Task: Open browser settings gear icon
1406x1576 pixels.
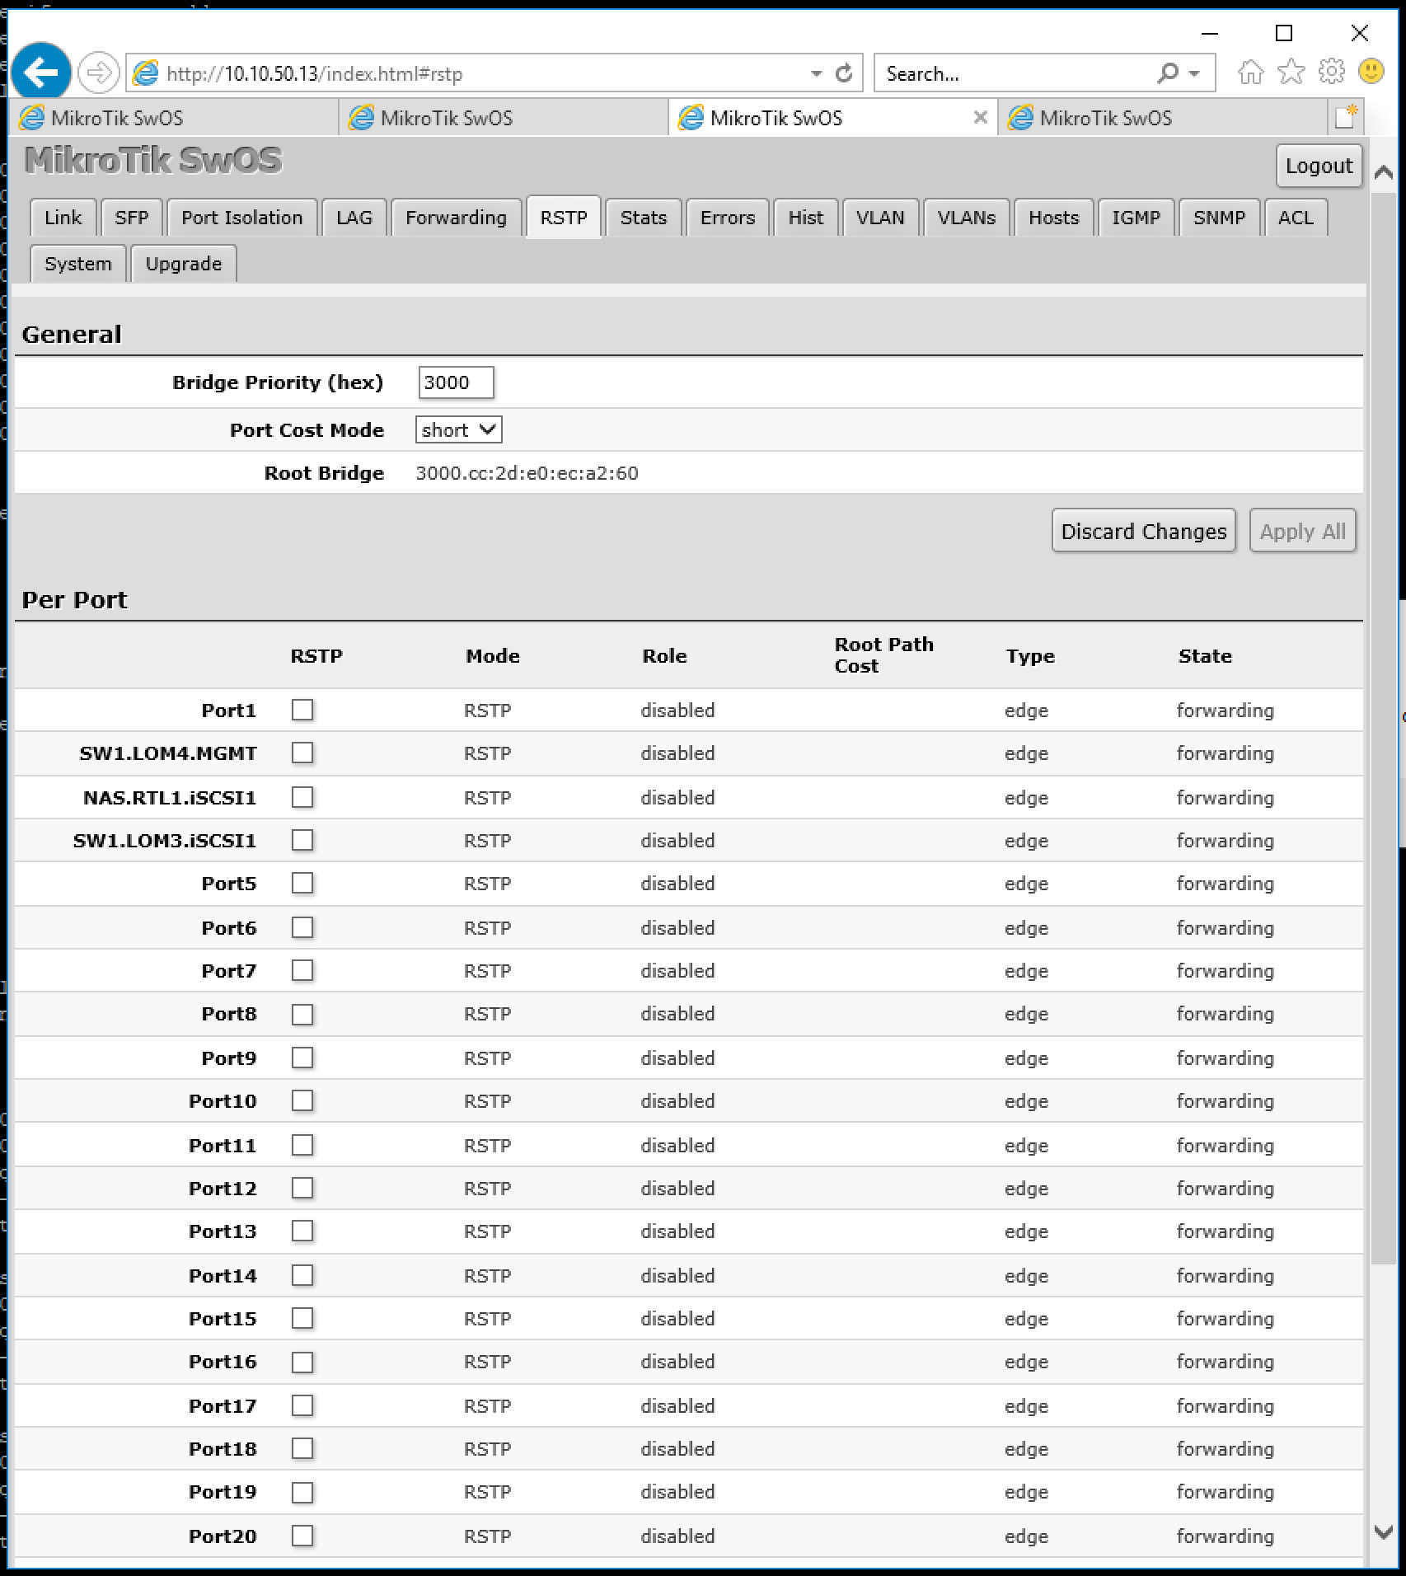Action: pos(1331,73)
